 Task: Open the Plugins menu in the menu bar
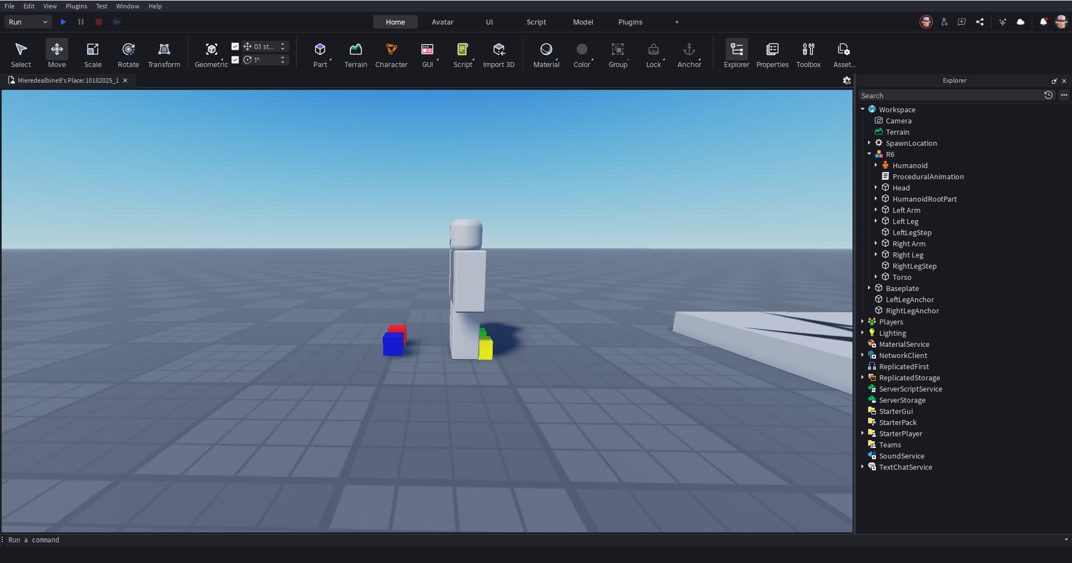[76, 6]
